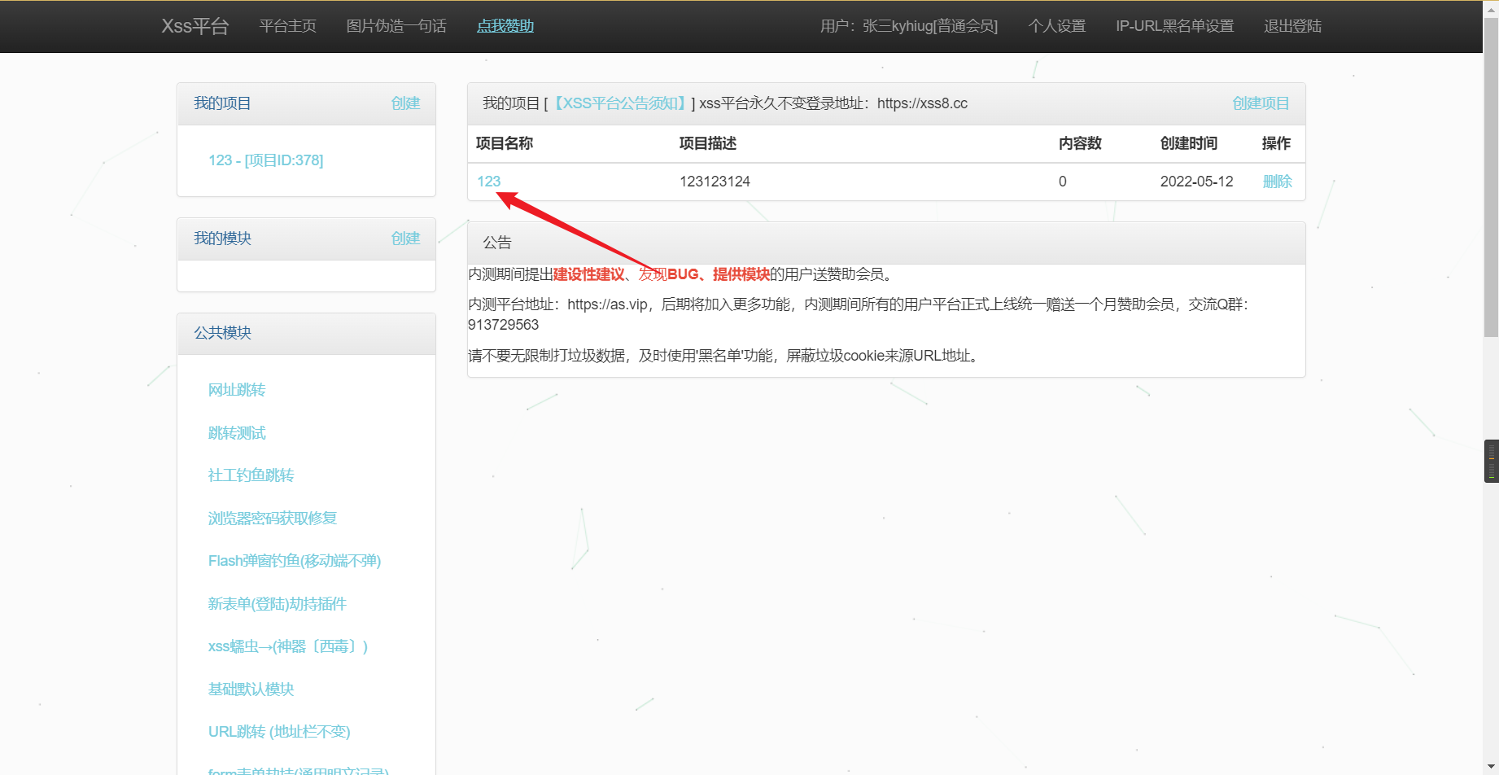The width and height of the screenshot is (1499, 775).
Task: Open the 浏览器密码获取修复 module
Action: point(273,519)
